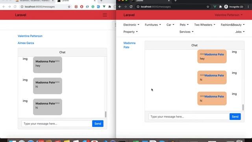Click the gray 'hey' message text
This screenshot has height=142, width=252.
point(38,66)
